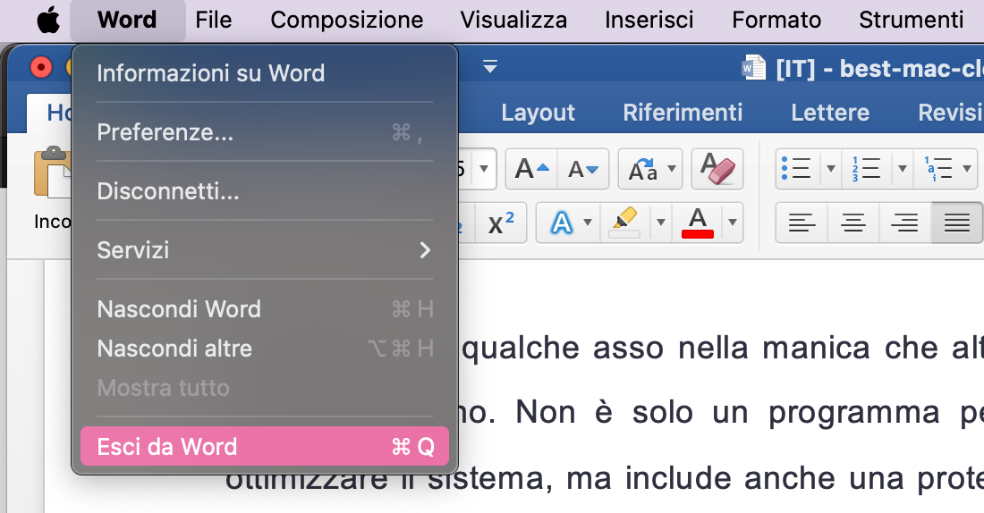Choose Disconnetti... menu entry

click(x=265, y=191)
